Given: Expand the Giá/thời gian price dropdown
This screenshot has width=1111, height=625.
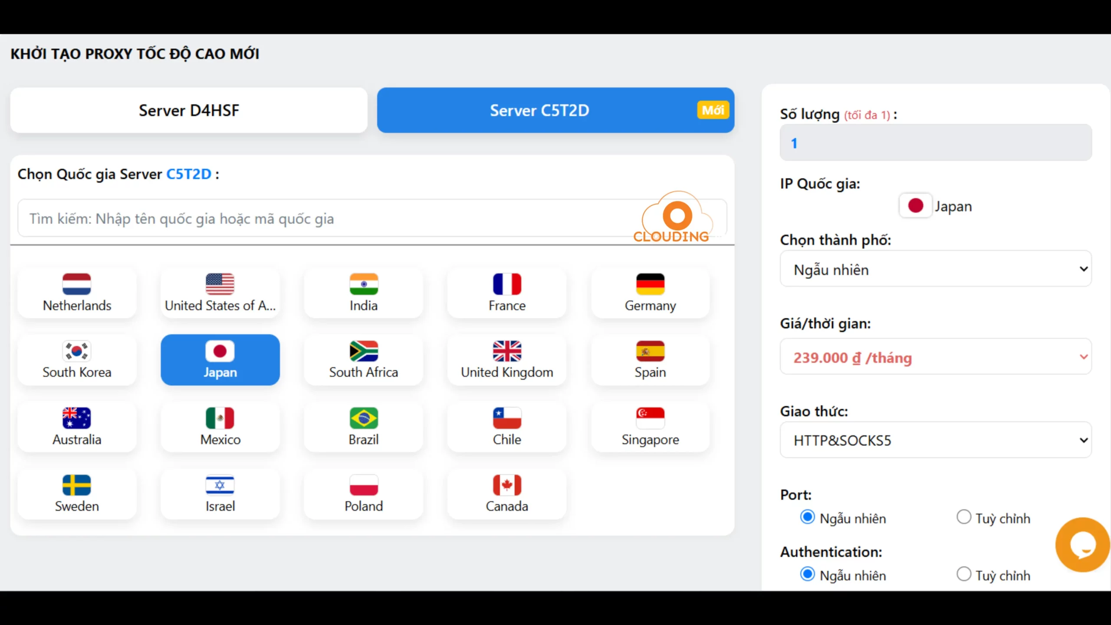Looking at the screenshot, I should [935, 357].
